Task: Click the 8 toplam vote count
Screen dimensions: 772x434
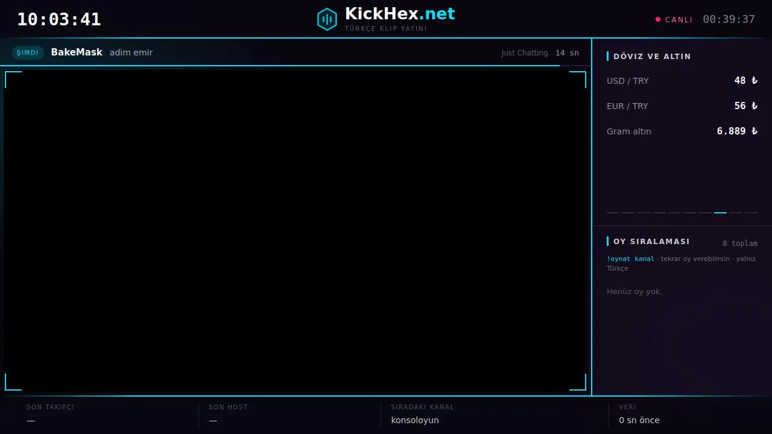Action: pyautogui.click(x=740, y=244)
